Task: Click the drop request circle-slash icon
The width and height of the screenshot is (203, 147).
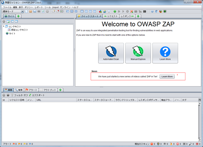Action: [127, 12]
